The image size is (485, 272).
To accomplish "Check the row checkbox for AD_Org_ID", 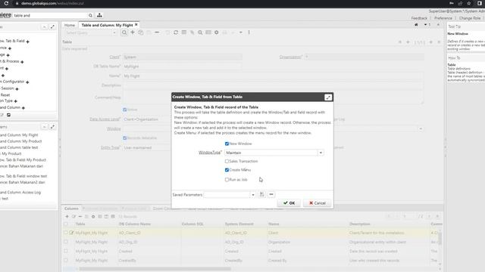I will point(66,242).
